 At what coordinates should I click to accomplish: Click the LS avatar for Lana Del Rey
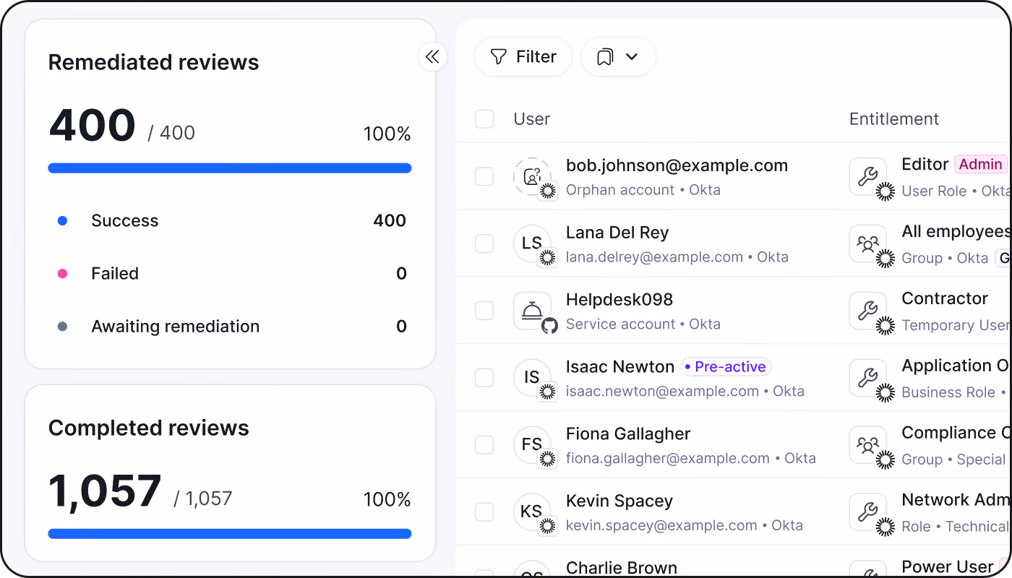(x=532, y=243)
